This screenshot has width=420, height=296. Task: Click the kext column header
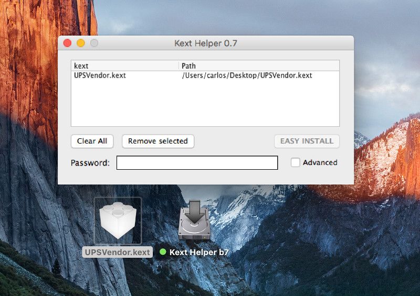tap(125, 66)
